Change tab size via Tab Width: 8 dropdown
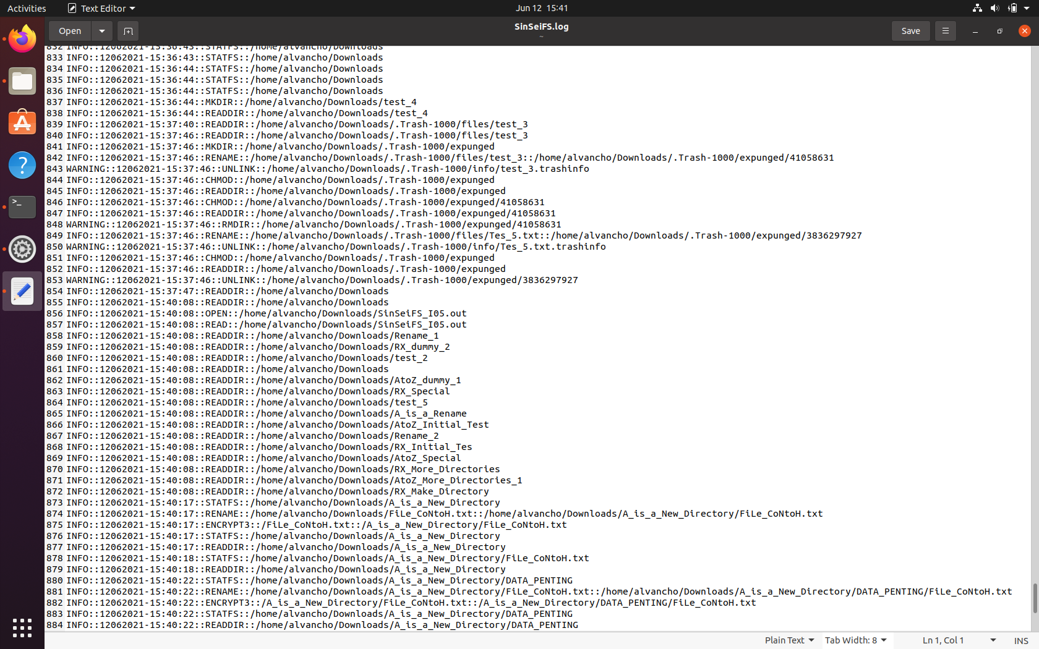 click(855, 640)
